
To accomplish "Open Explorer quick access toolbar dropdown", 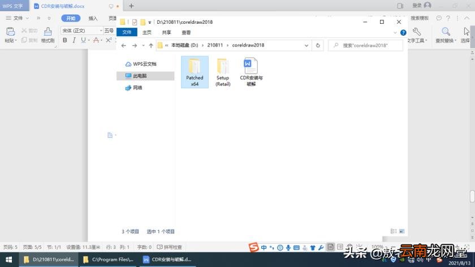I will [x=150, y=22].
